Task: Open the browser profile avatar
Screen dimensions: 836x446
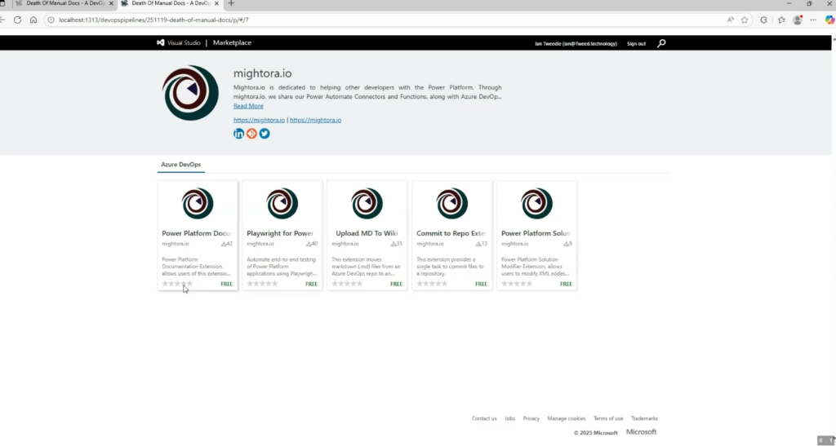Action: coord(798,20)
